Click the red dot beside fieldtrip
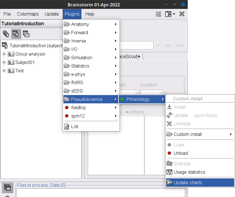This screenshot has height=197, width=235. point(67,108)
